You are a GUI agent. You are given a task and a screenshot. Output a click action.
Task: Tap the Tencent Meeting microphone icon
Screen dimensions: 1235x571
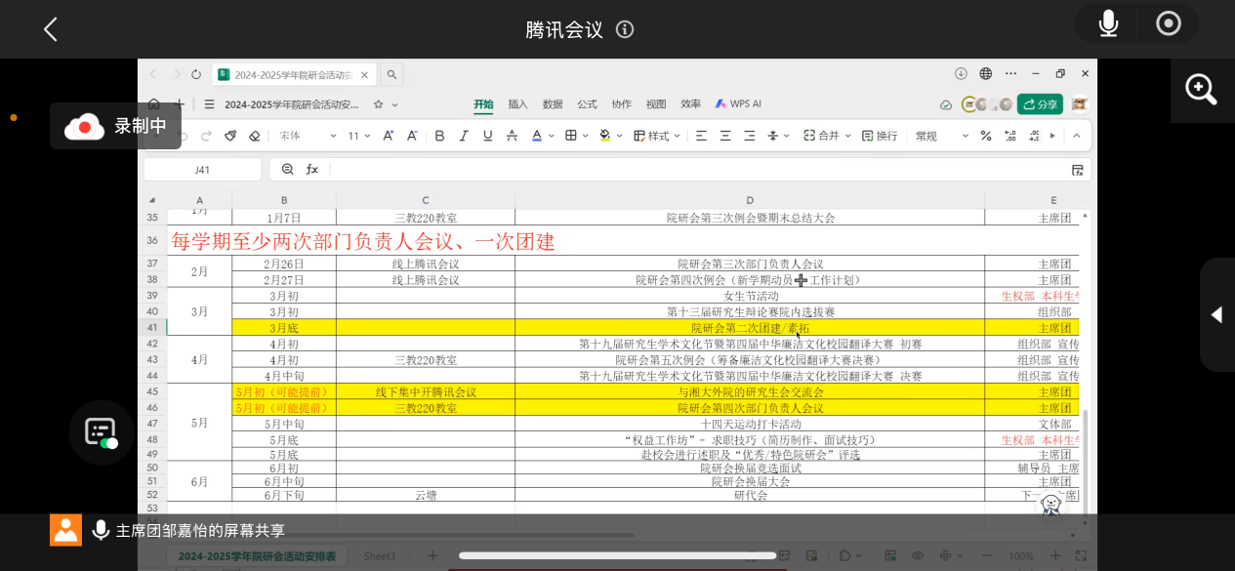(1108, 24)
